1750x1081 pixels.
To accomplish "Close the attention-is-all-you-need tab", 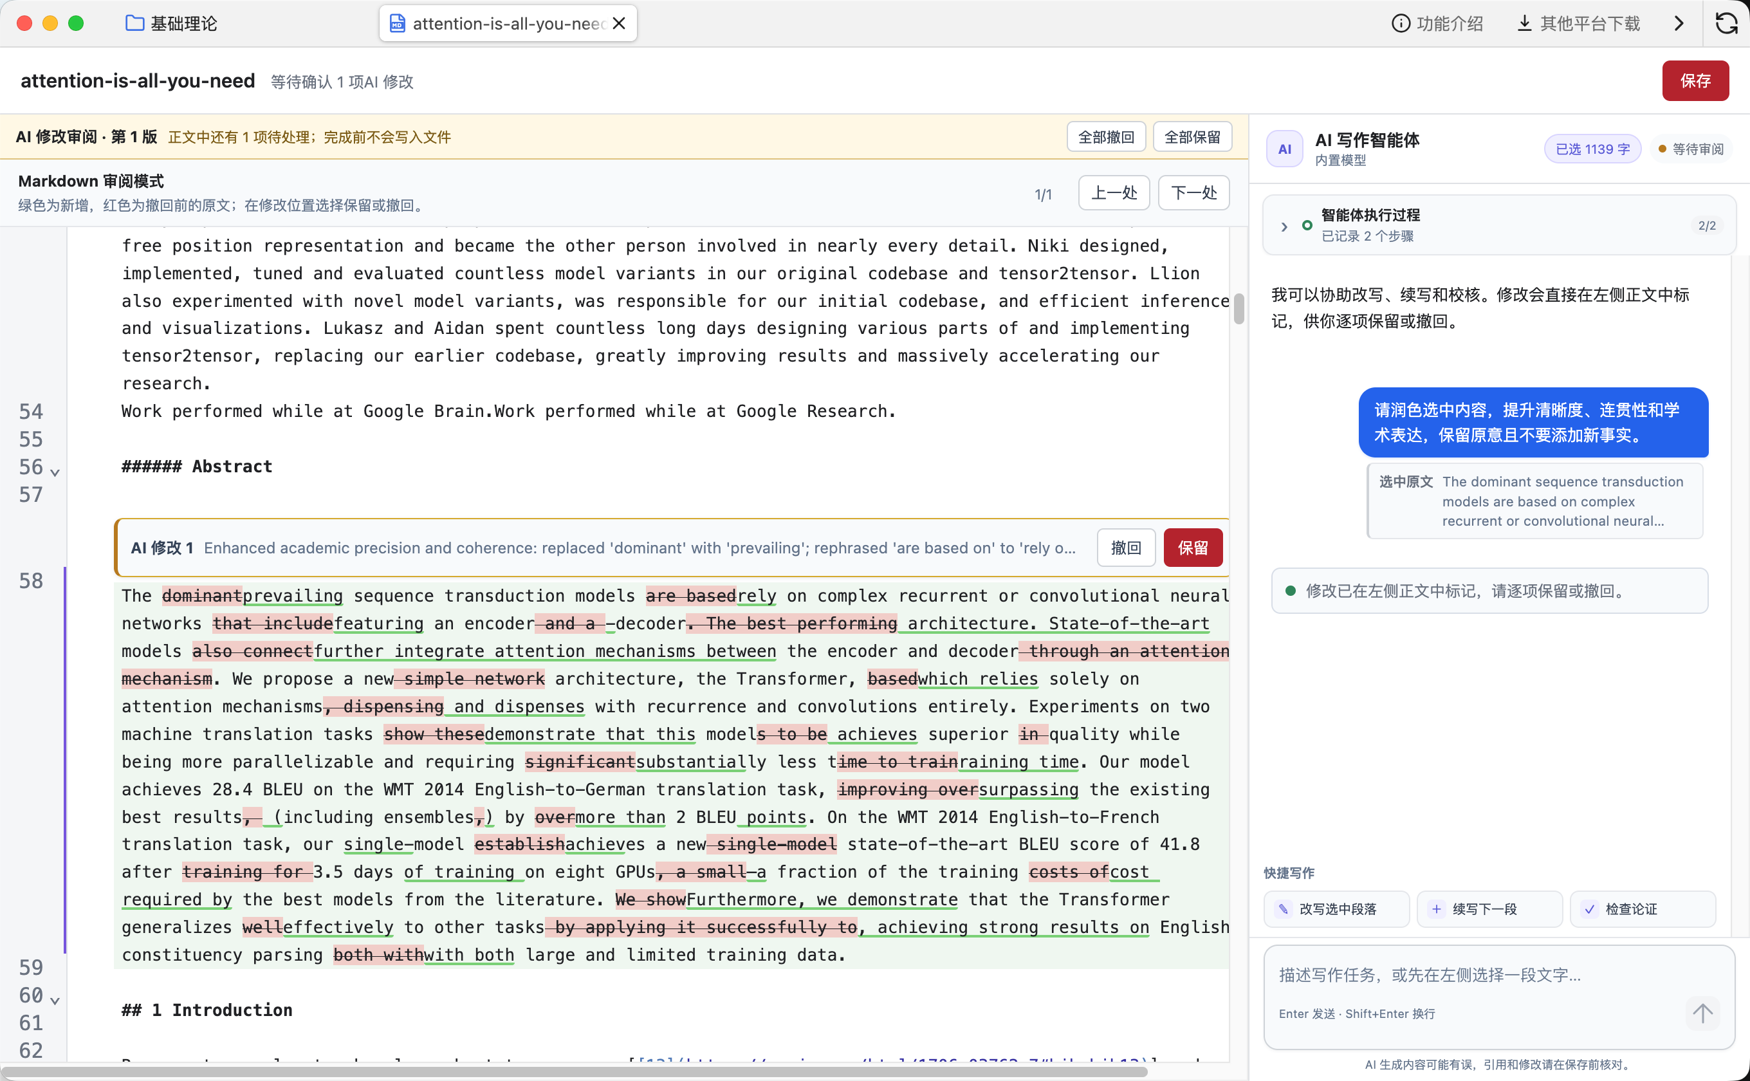I will click(x=619, y=24).
